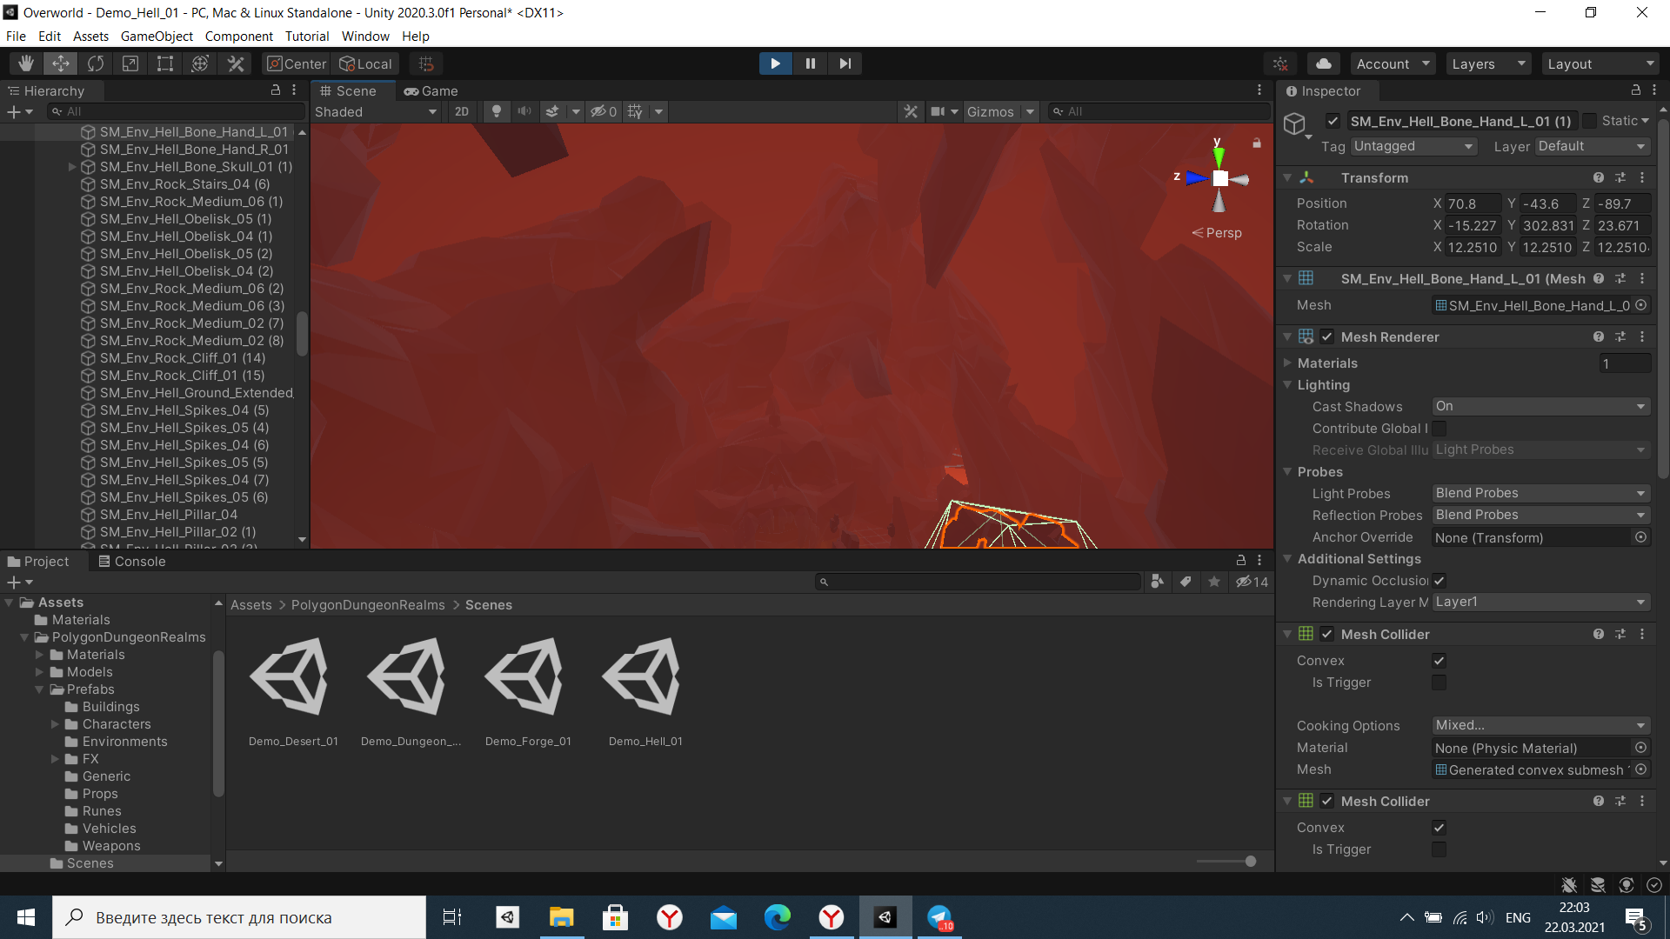Toggle scene lighting bulb icon
Viewport: 1670px width, 939px height.
point(497,111)
